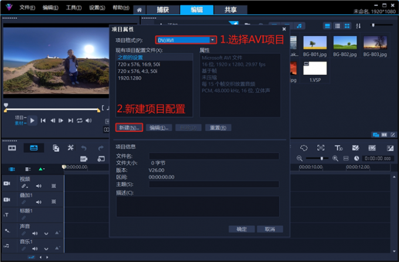Adjust the timeline zoom slider
Viewport: 399px width, 262px height.
[x=322, y=158]
